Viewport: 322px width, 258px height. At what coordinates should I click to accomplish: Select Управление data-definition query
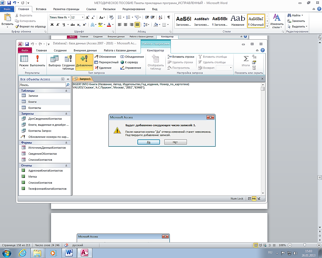tap(131, 68)
